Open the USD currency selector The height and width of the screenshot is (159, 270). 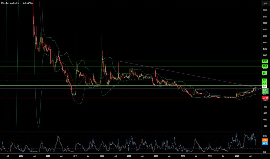click(265, 4)
